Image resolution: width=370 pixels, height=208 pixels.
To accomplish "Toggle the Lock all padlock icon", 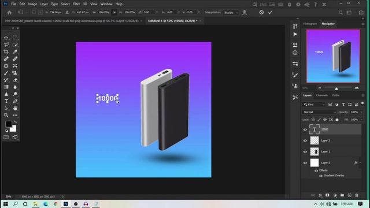I will [337, 120].
